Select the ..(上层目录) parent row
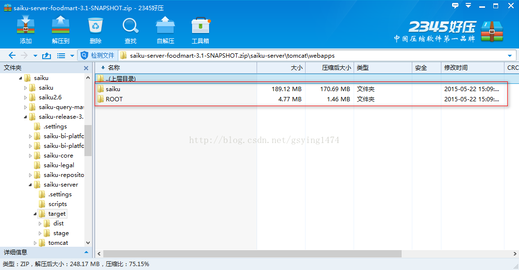 pos(307,79)
